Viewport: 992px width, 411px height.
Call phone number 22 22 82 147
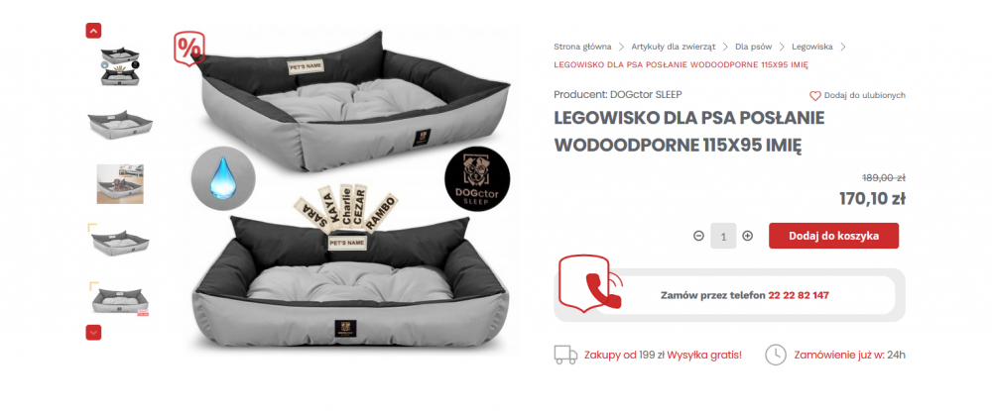pyautogui.click(x=799, y=295)
